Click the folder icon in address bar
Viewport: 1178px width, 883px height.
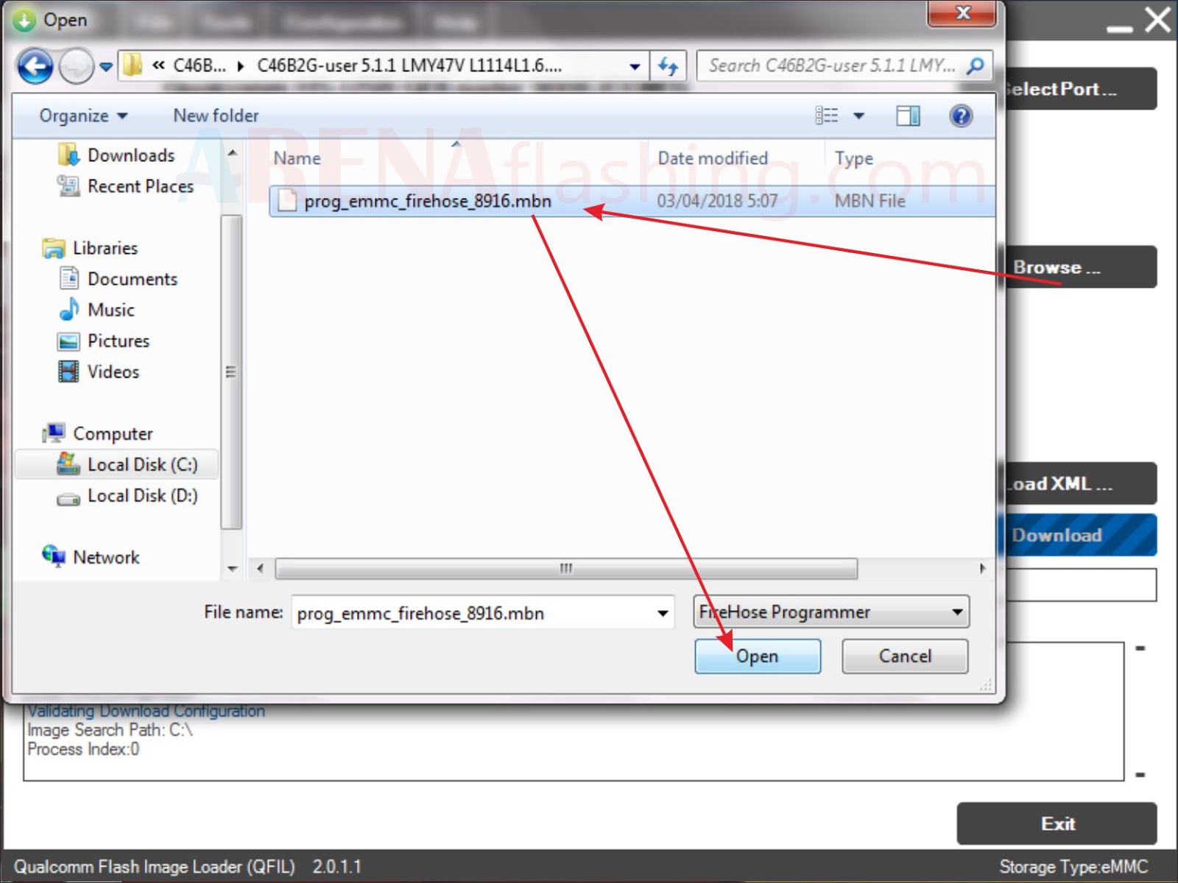pyautogui.click(x=133, y=65)
